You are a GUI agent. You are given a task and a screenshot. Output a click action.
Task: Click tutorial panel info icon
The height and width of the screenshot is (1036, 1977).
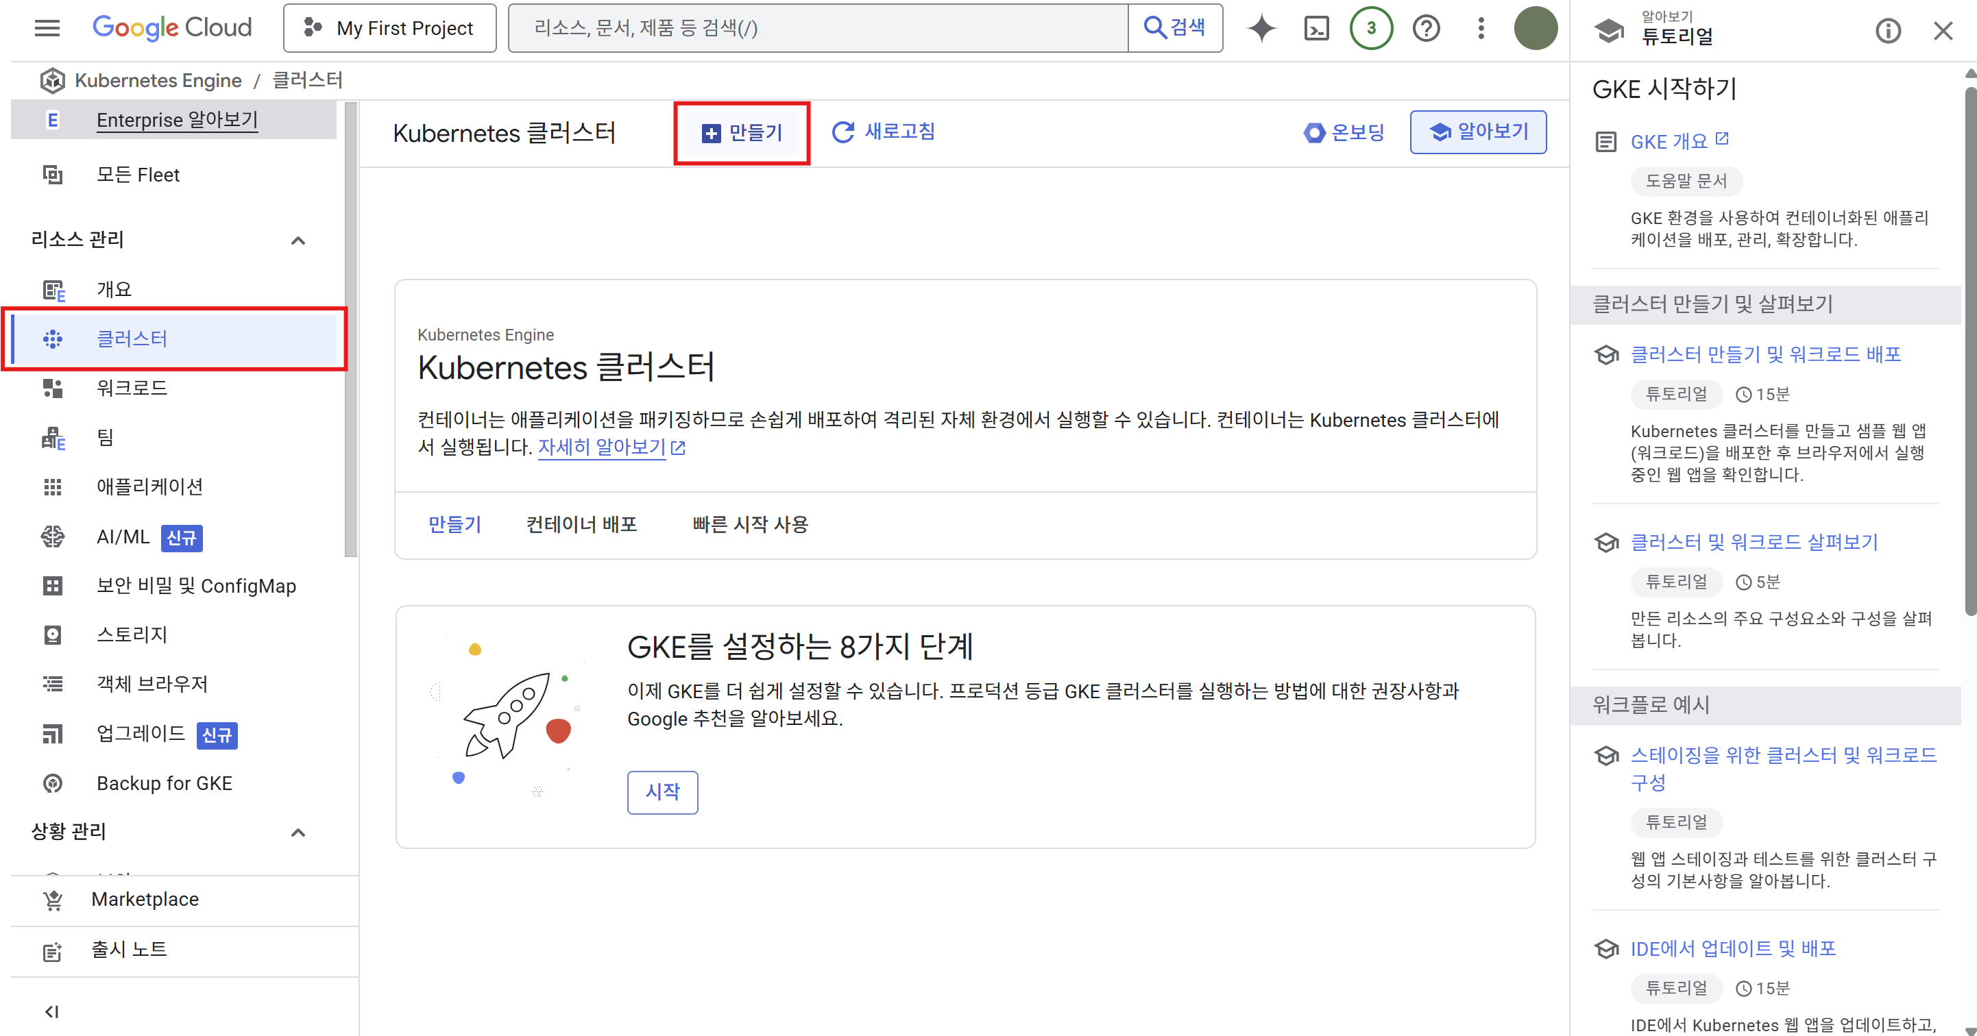pyautogui.click(x=1887, y=31)
